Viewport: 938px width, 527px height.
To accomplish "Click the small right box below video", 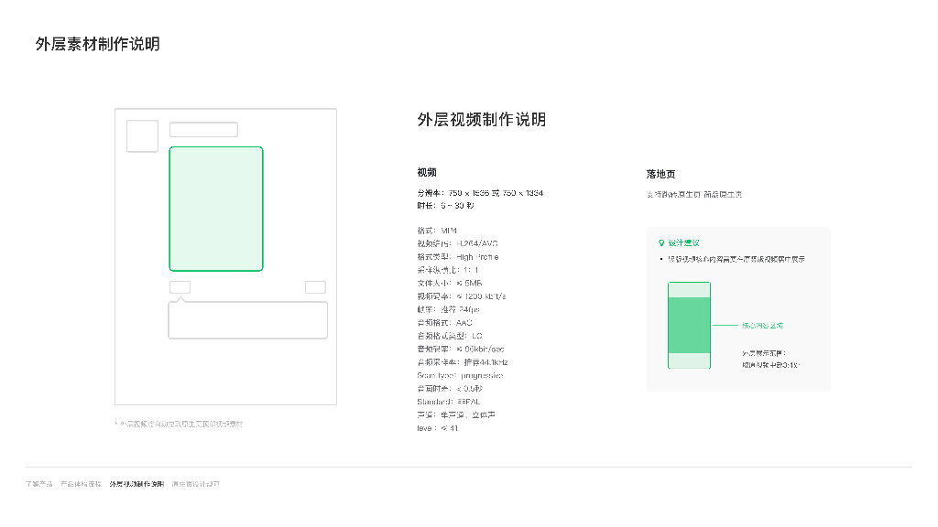I will click(x=315, y=287).
